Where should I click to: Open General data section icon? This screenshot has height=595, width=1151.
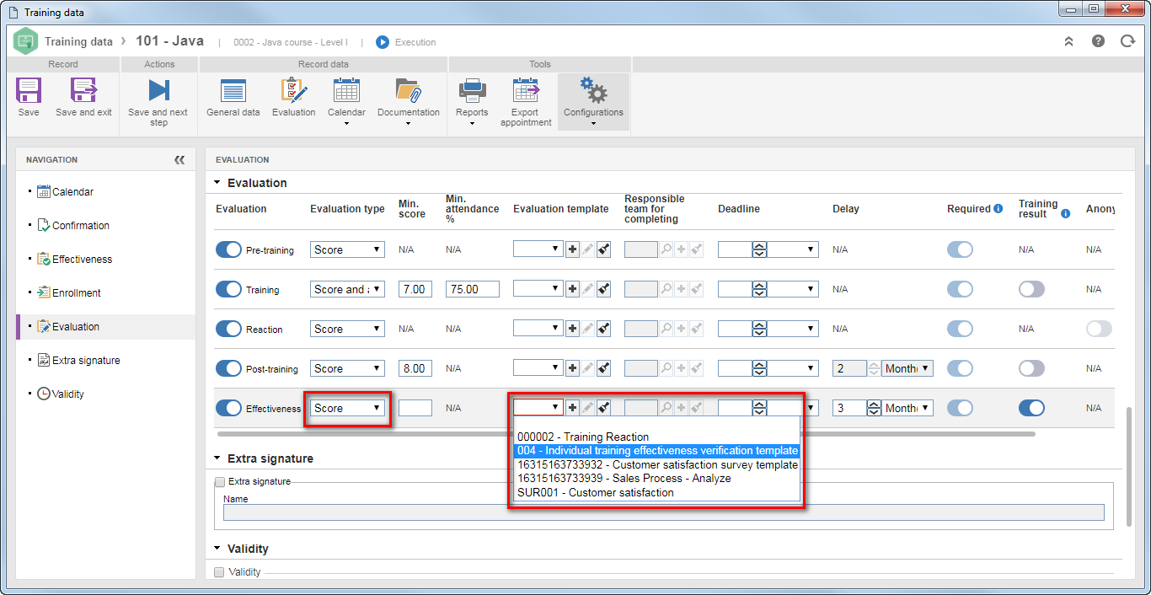pos(233,91)
